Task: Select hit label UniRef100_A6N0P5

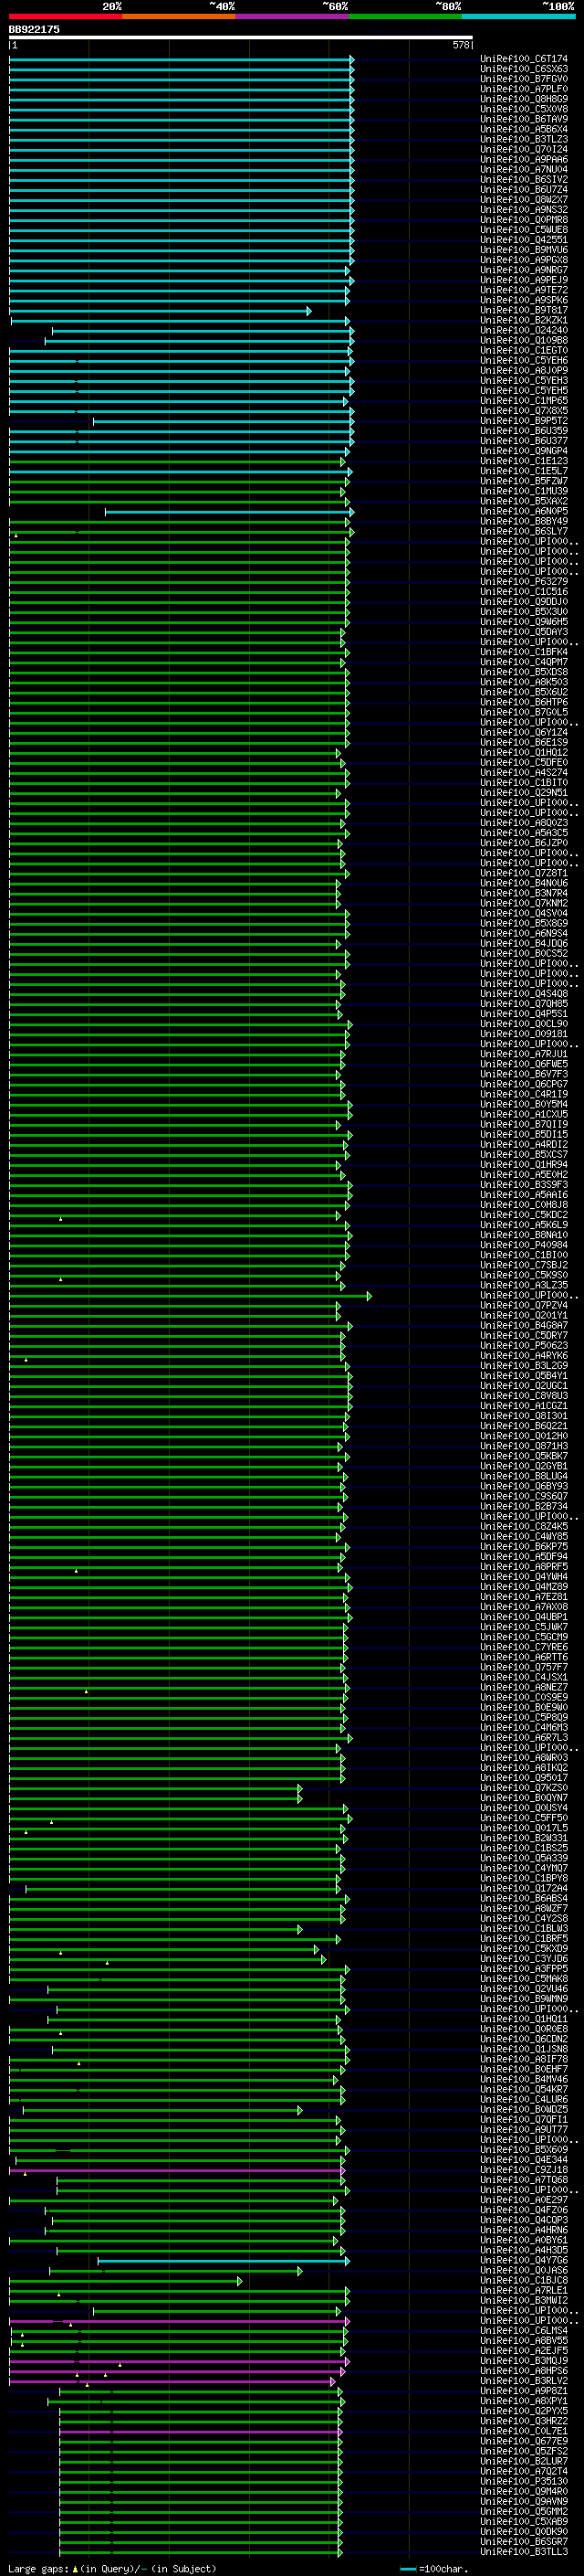Action: [x=524, y=511]
